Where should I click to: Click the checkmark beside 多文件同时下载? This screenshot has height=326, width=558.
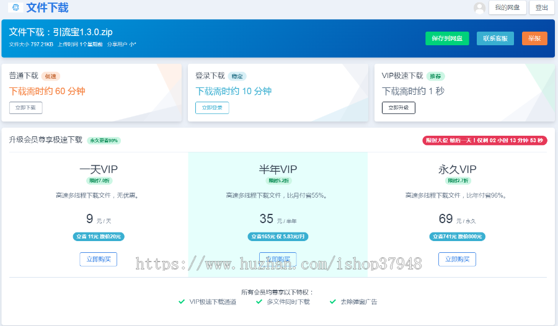tap(259, 301)
